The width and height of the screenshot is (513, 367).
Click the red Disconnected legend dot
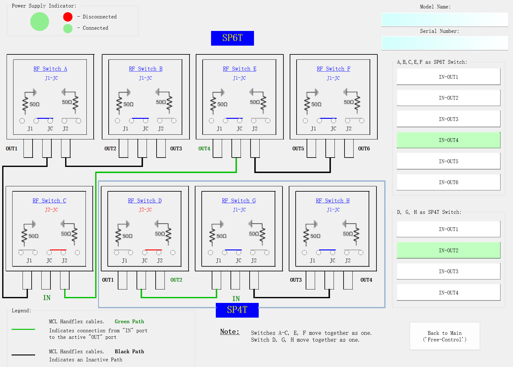click(x=68, y=17)
